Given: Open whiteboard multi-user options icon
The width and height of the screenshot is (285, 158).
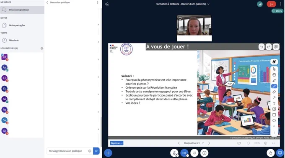Looking at the screenshot, I should click(276, 47).
